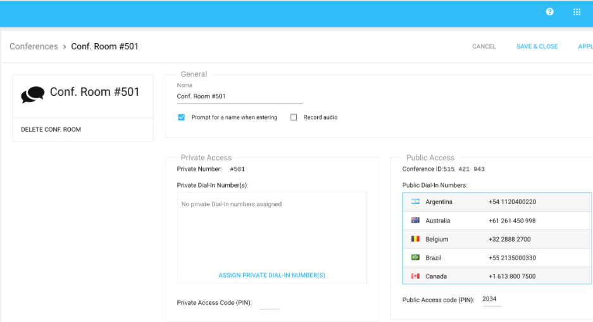Uncheck Prompt for a name when entering
593x322 pixels.
click(181, 117)
